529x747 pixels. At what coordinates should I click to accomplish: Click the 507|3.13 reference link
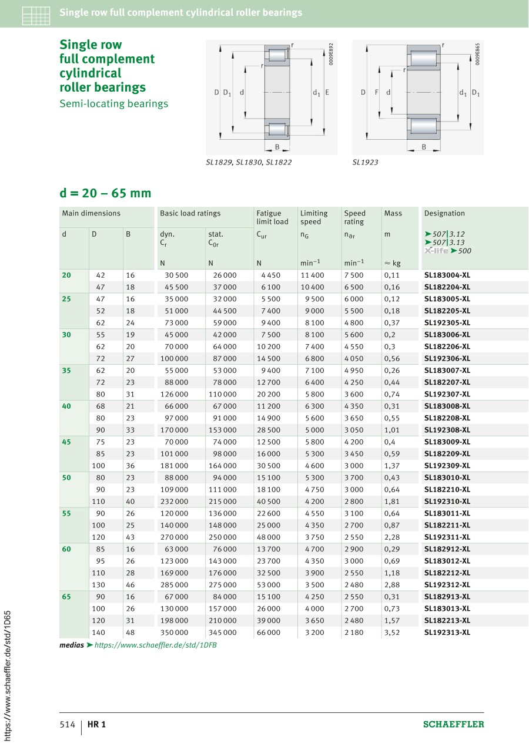[x=444, y=242]
